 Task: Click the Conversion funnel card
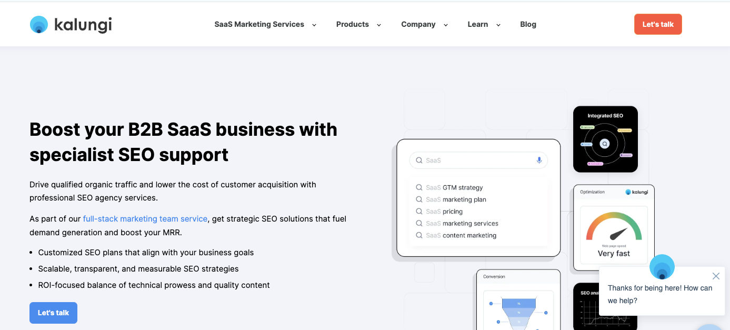(x=518, y=300)
